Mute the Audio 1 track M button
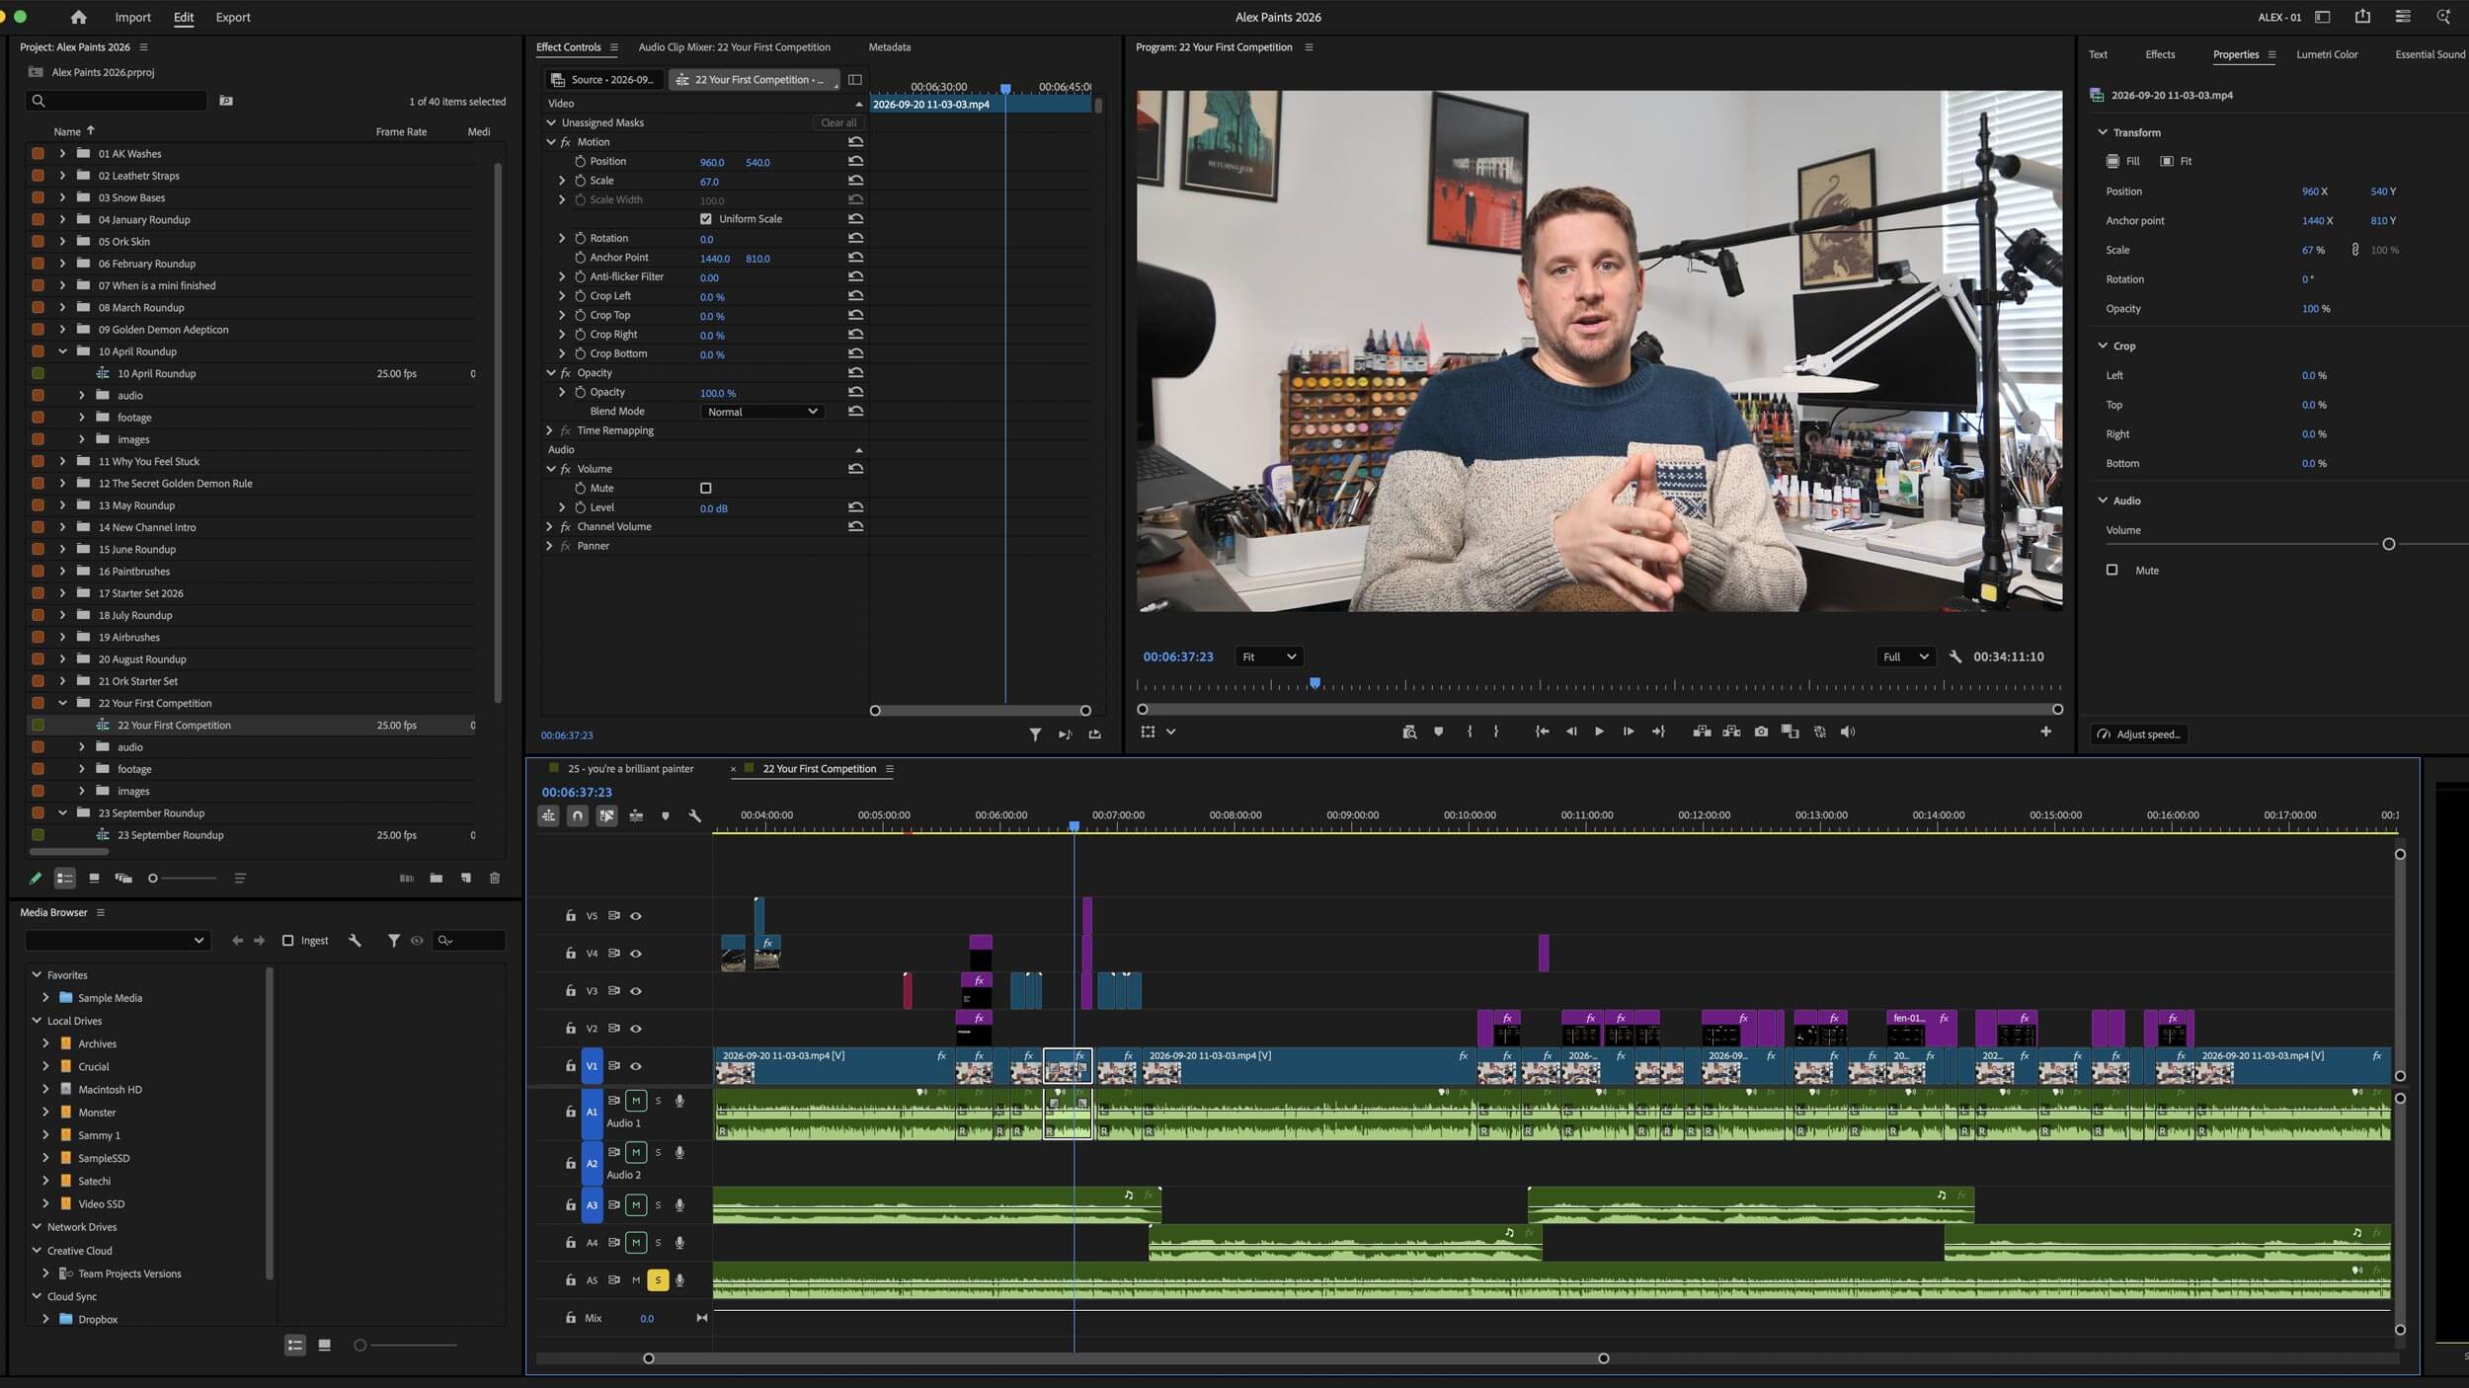The width and height of the screenshot is (2469, 1388). point(636,1101)
